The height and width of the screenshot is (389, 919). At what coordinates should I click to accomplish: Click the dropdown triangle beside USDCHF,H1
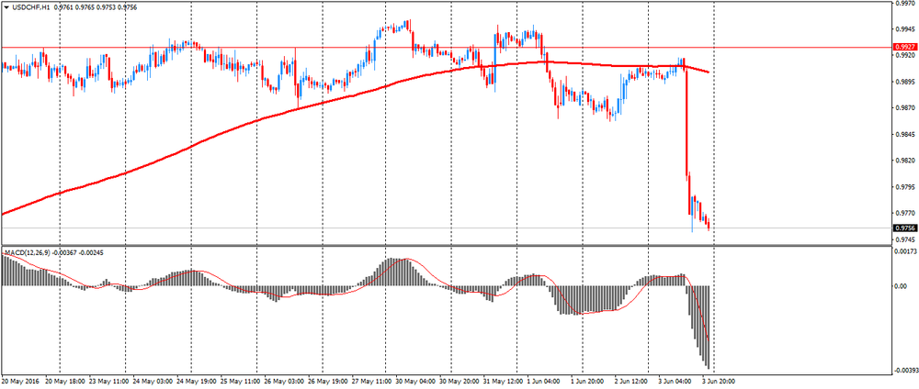click(7, 8)
